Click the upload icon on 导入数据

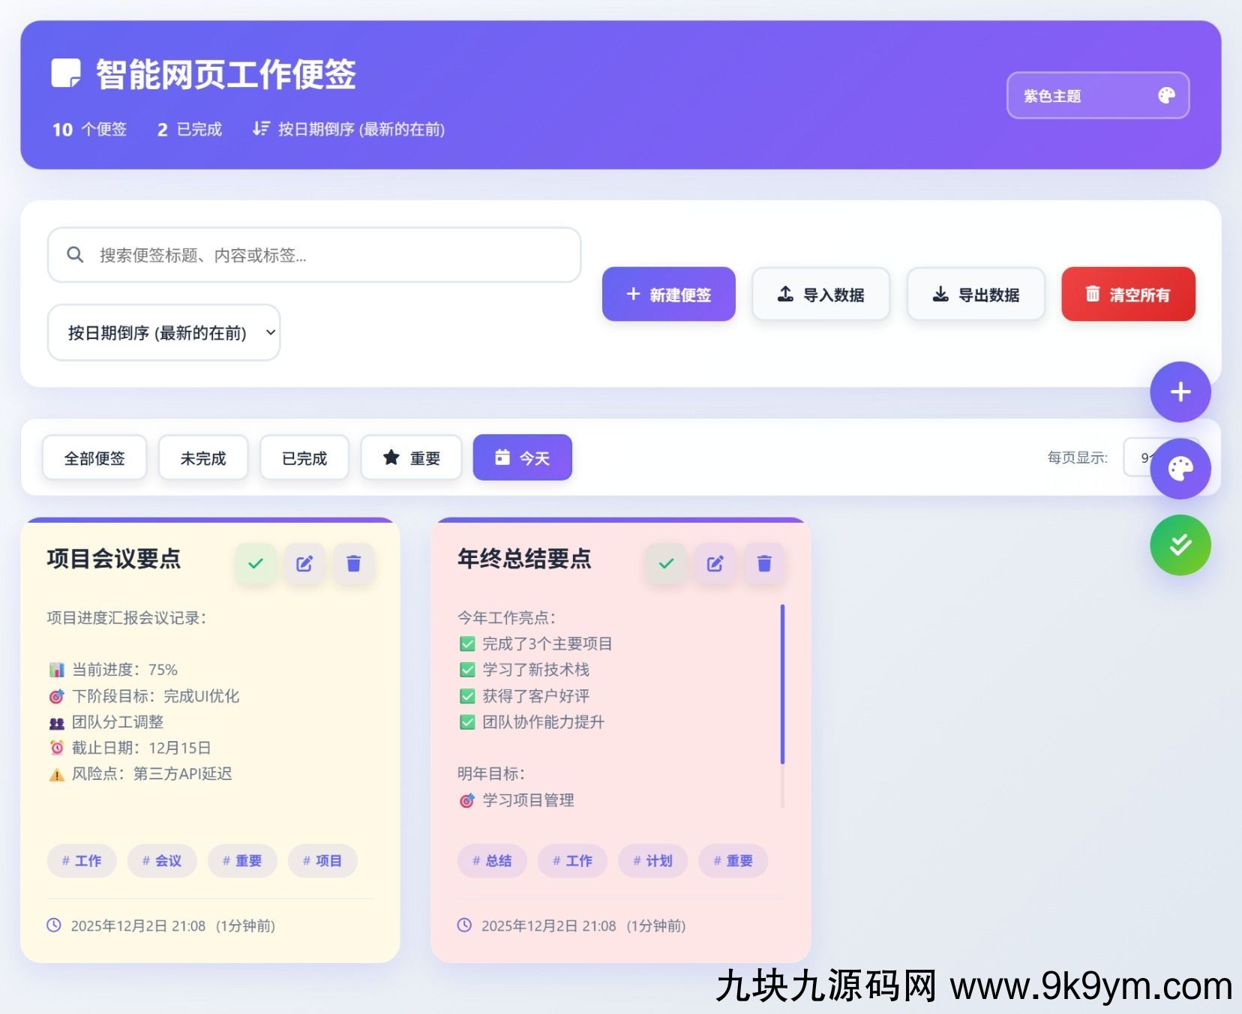pos(784,294)
